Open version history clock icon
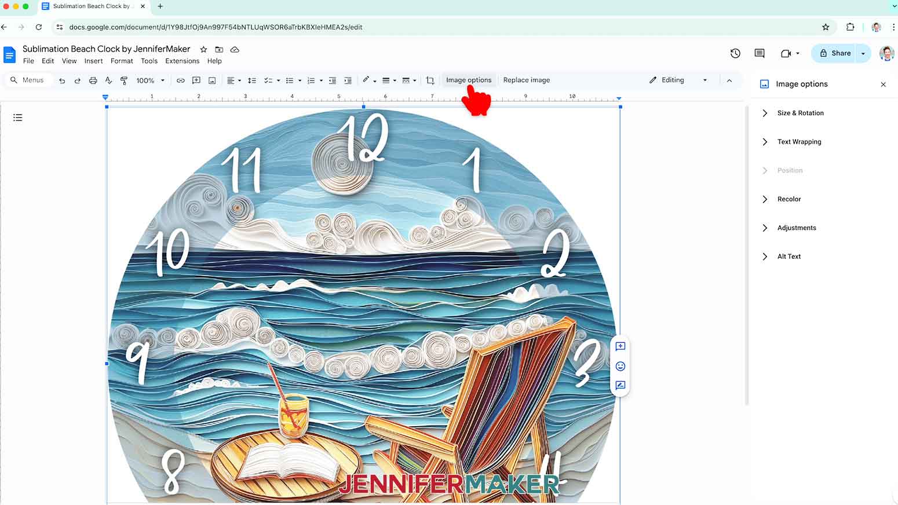This screenshot has height=505, width=898. click(x=735, y=53)
